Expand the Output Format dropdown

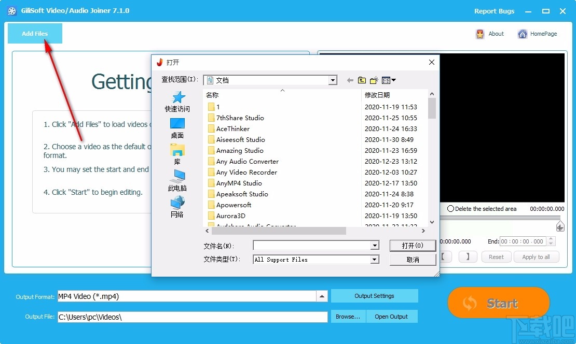(x=323, y=296)
